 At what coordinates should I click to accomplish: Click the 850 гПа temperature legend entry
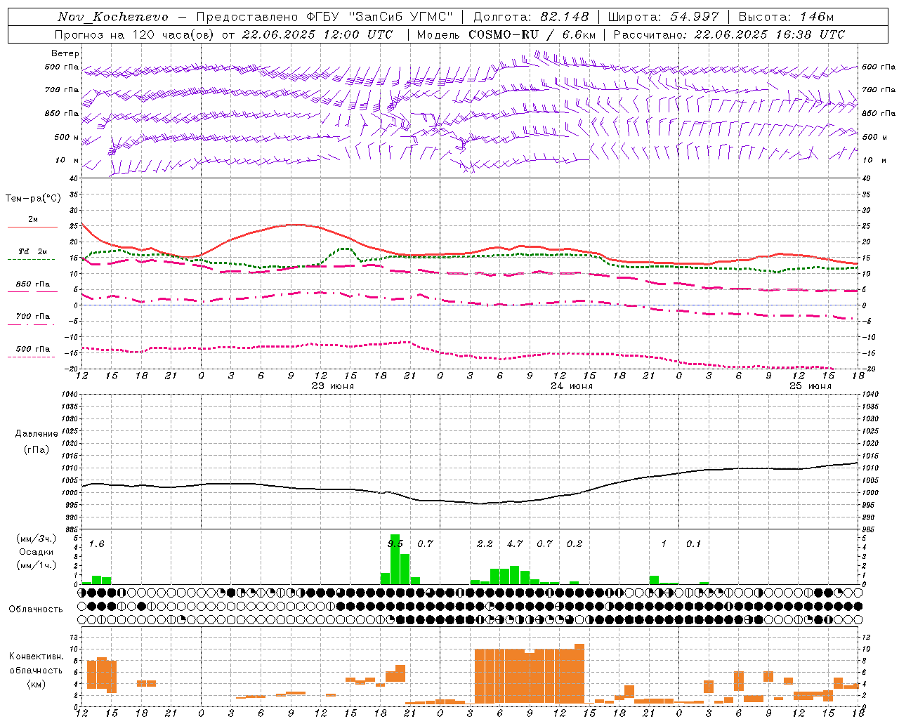pos(32,284)
